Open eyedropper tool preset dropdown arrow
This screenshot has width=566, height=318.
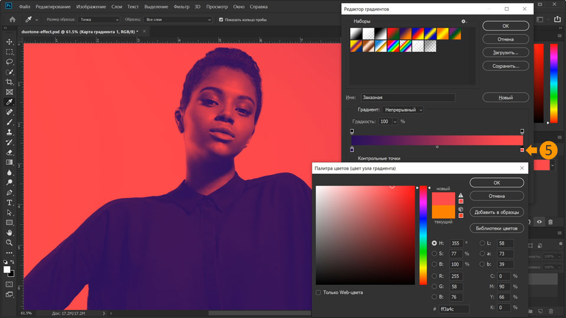[x=37, y=20]
